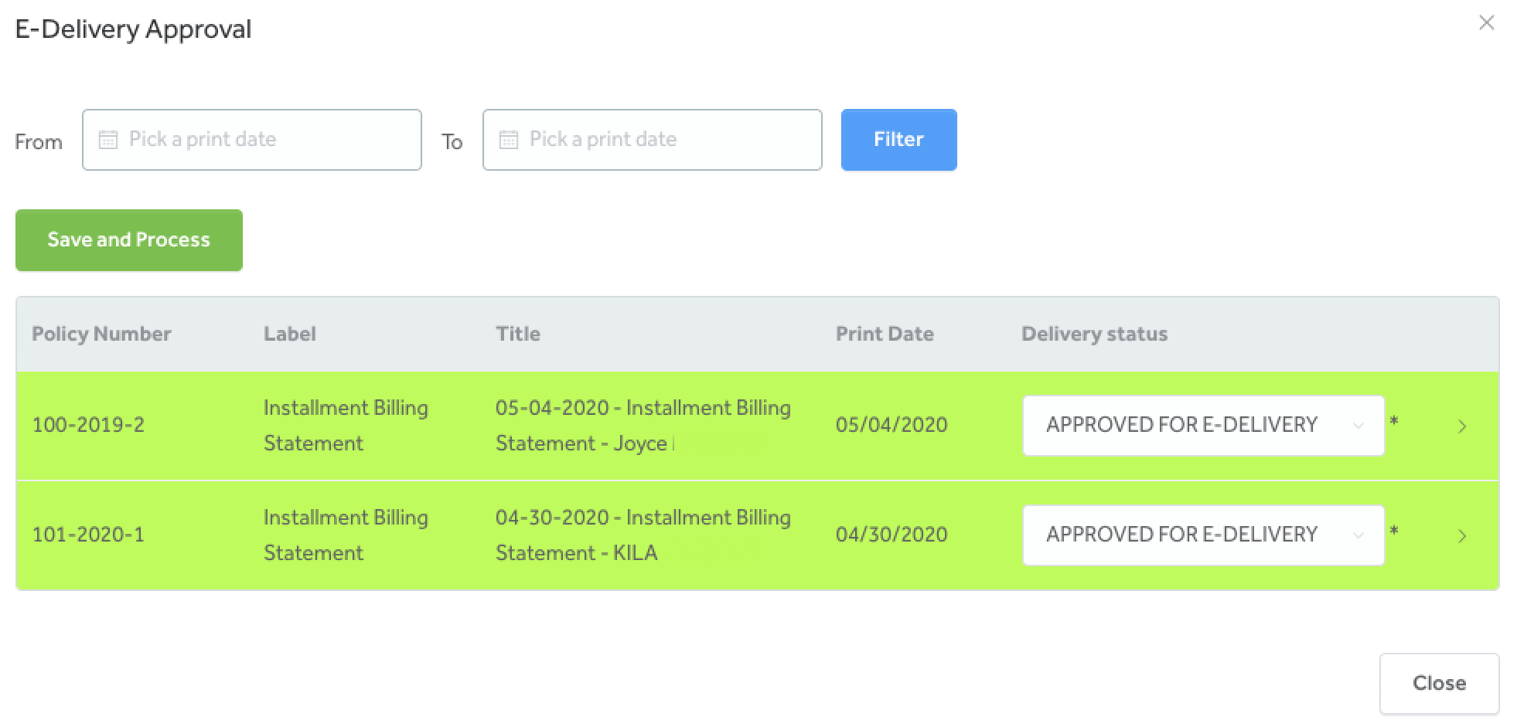Open the row details chevron for policy 100-2019-2
This screenshot has height=720, width=1517.
tap(1462, 425)
